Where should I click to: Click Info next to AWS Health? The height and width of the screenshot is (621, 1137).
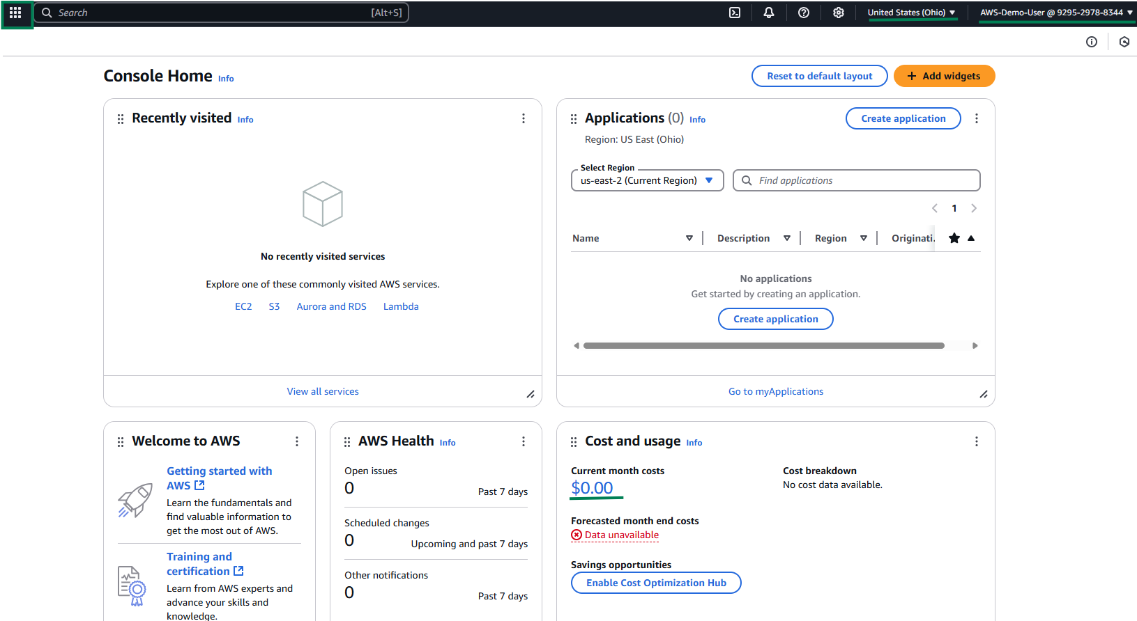pos(448,443)
